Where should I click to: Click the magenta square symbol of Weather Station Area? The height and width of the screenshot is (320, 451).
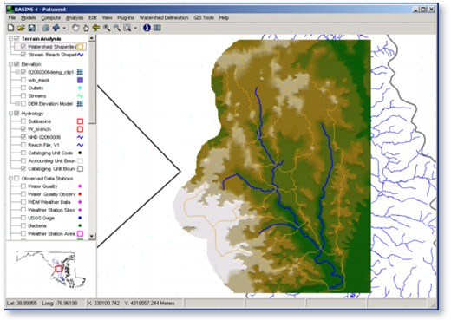(x=80, y=233)
